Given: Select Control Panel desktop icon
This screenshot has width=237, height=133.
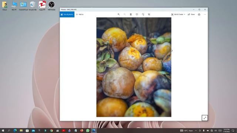Looking at the screenshot, I should click(23, 6).
